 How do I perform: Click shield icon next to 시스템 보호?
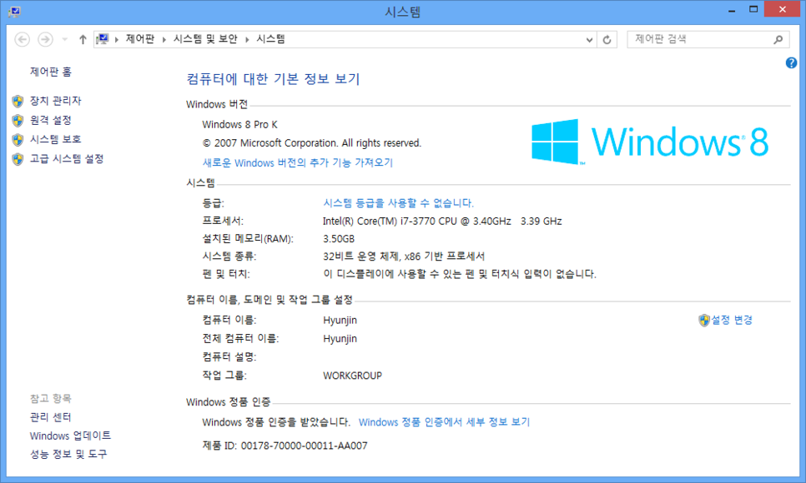pos(18,140)
